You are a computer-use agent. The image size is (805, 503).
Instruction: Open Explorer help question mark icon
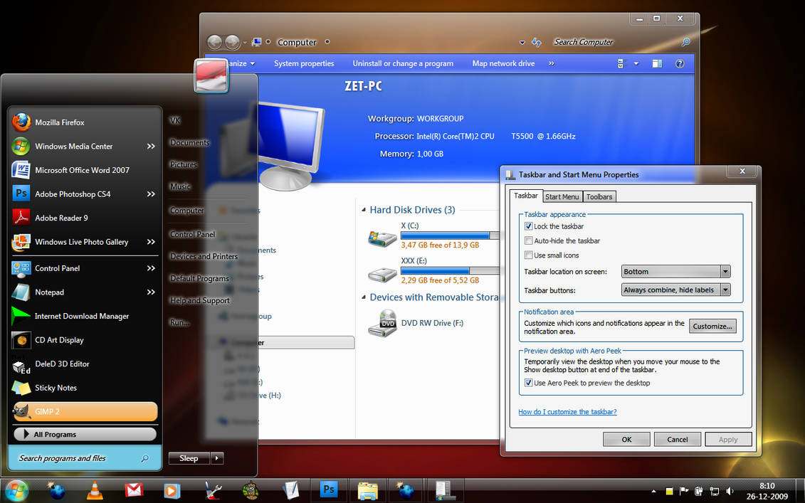coord(680,63)
